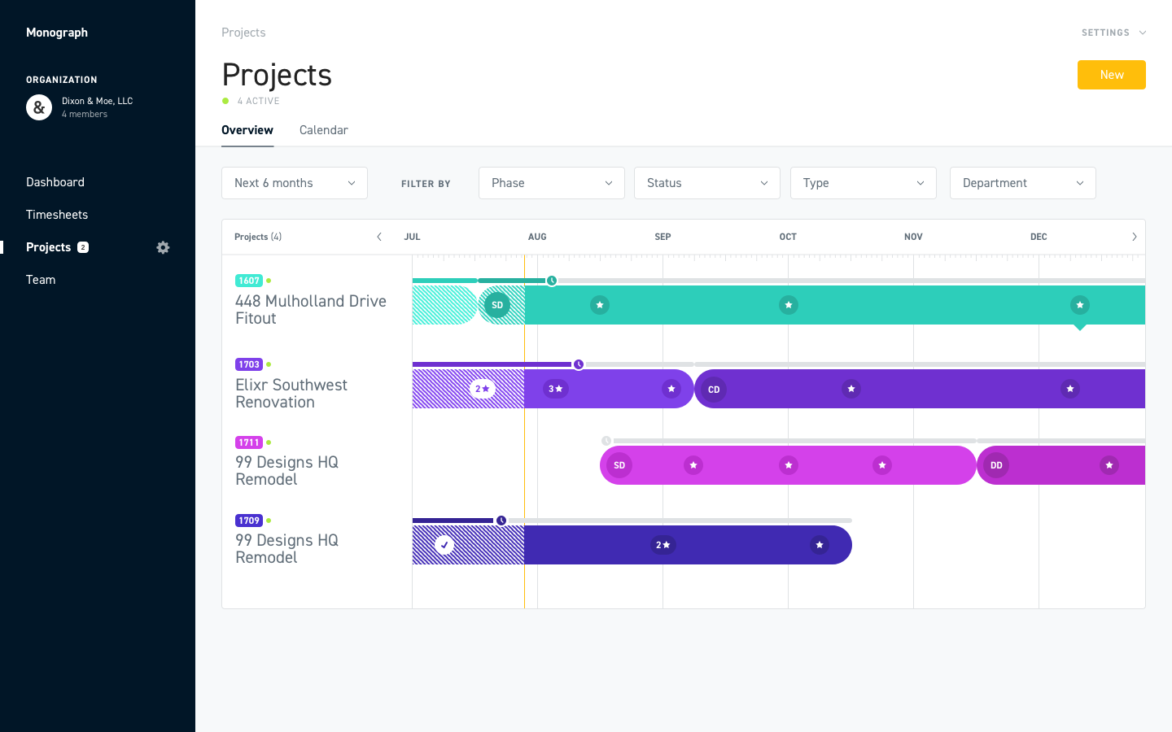Click the 4 ACTIVE status label
Viewport: 1172px width, 732px height.
(258, 101)
